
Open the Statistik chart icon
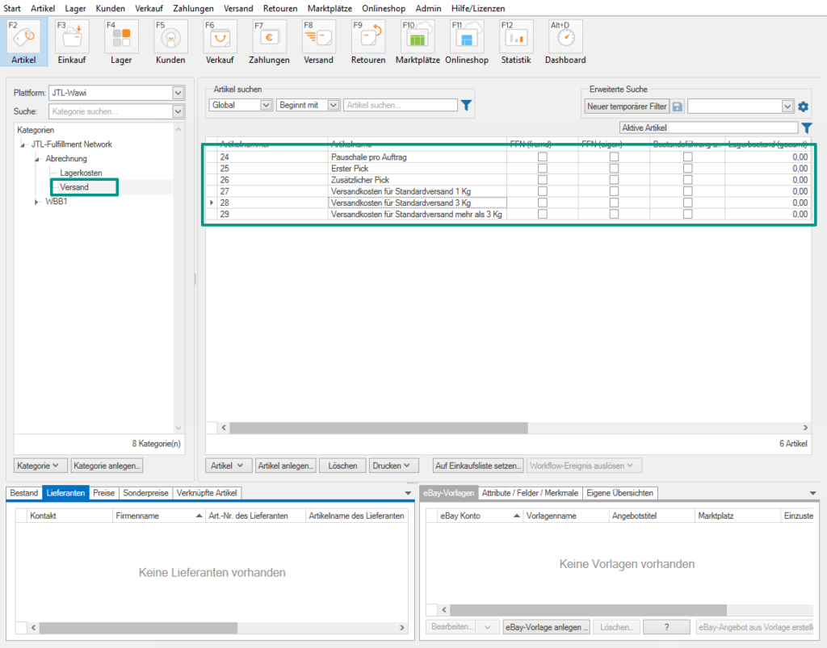(516, 37)
